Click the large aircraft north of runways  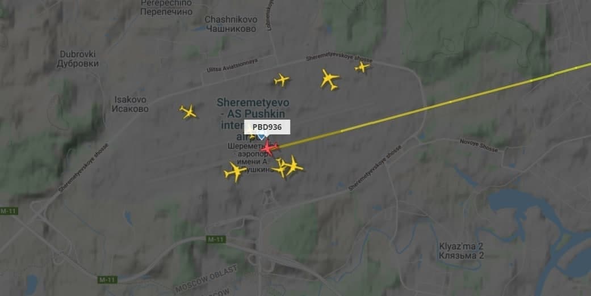(329, 79)
